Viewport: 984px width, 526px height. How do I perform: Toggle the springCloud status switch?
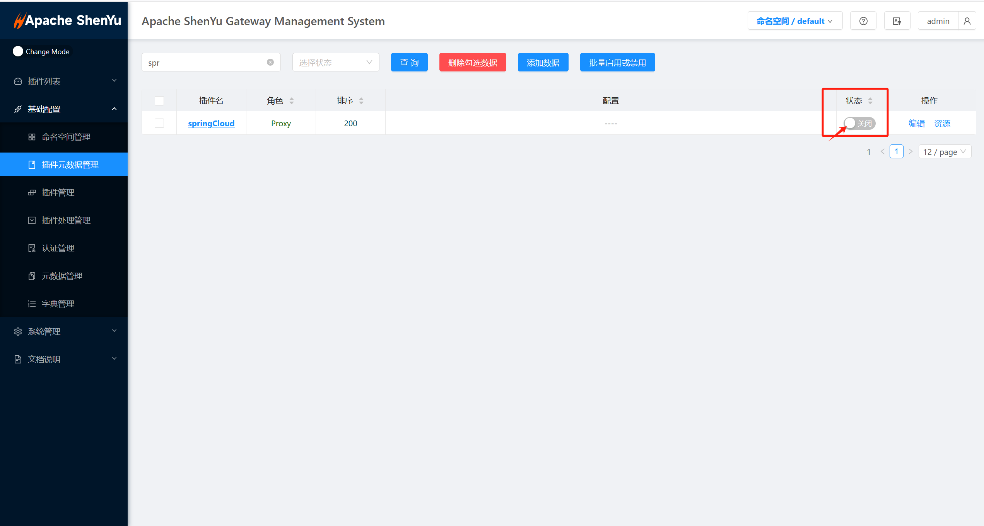pos(859,123)
